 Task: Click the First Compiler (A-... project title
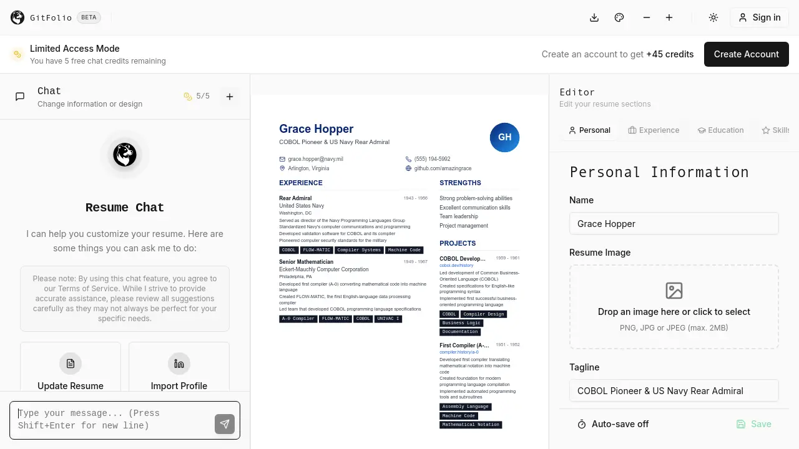point(464,345)
